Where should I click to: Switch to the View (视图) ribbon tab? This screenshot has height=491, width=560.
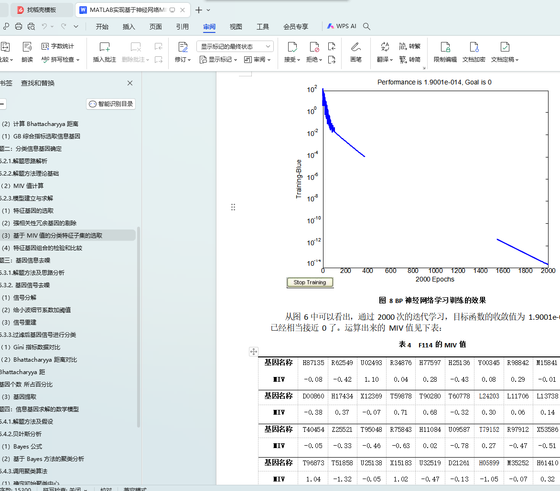pyautogui.click(x=236, y=27)
